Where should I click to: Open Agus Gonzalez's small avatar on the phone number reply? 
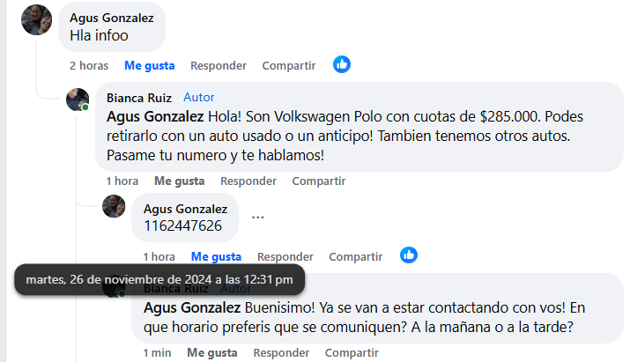[114, 206]
